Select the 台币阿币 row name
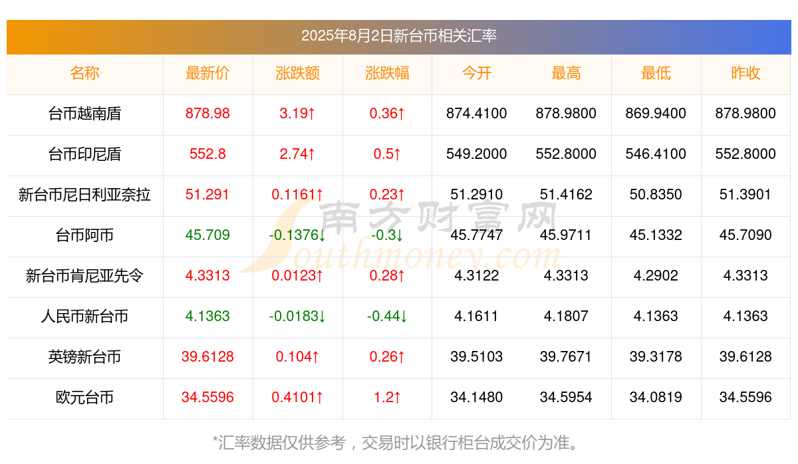This screenshot has width=798, height=464. coord(84,235)
